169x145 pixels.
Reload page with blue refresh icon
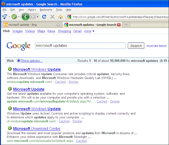(x=44, y=17)
